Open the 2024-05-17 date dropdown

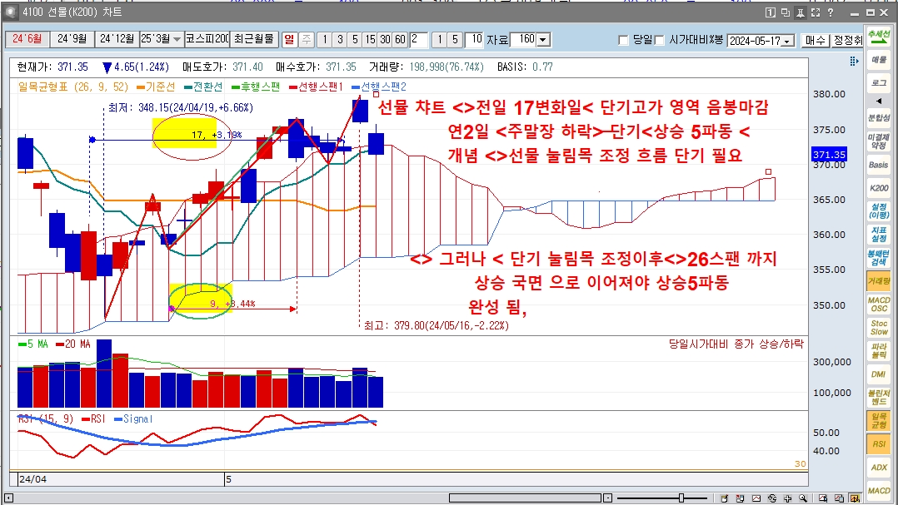pos(789,41)
